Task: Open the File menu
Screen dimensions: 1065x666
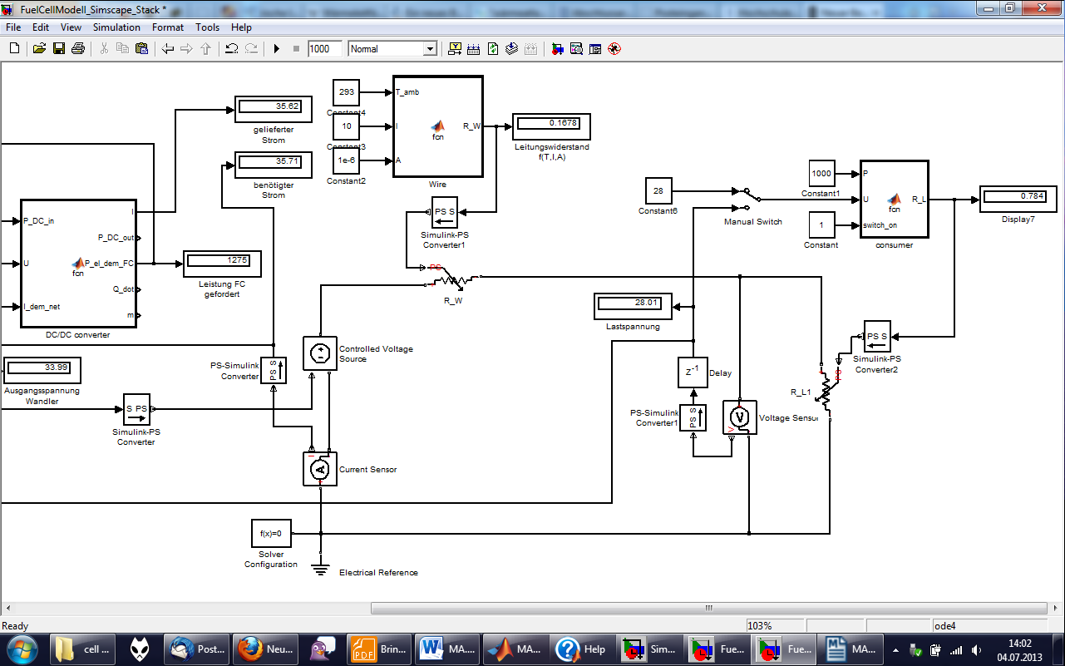Action: pyautogui.click(x=12, y=27)
